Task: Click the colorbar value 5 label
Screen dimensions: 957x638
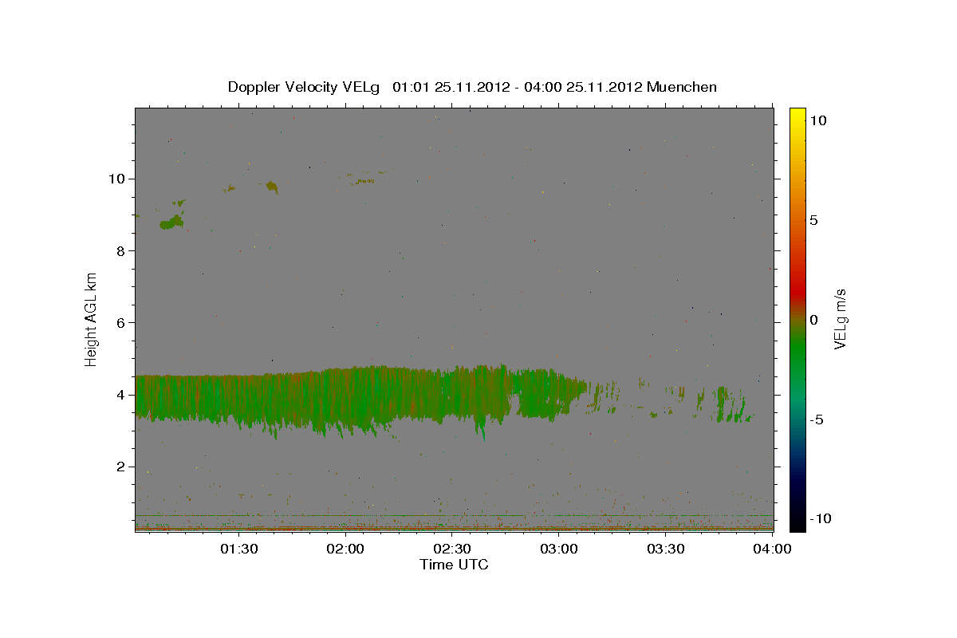Action: (813, 220)
